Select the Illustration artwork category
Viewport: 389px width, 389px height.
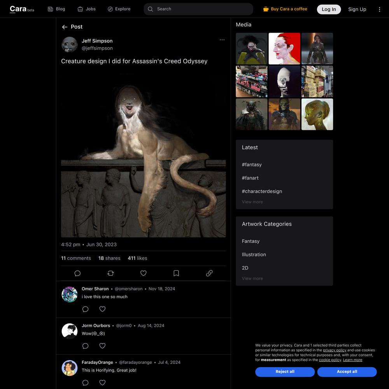click(x=254, y=254)
